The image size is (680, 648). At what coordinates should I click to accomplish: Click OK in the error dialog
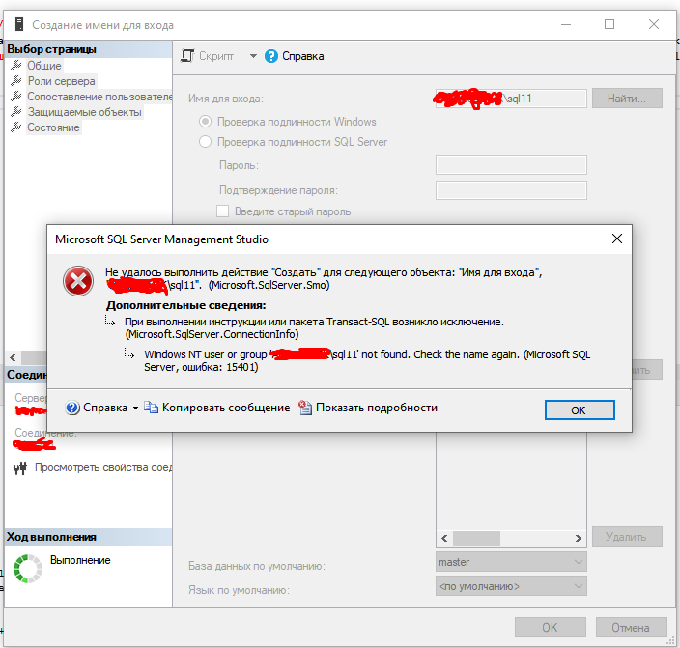580,409
